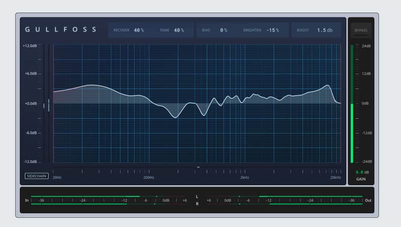Click the -6.0dB scale label
This screenshot has height=227, width=401.
point(31,133)
